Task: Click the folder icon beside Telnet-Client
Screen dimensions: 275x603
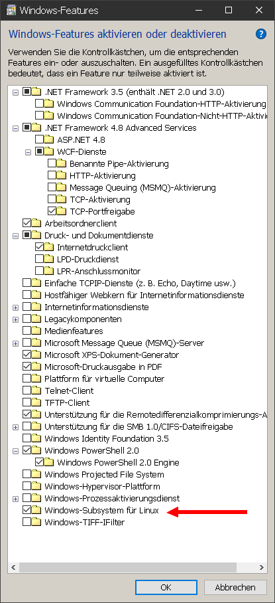Action: pyautogui.click(x=36, y=390)
